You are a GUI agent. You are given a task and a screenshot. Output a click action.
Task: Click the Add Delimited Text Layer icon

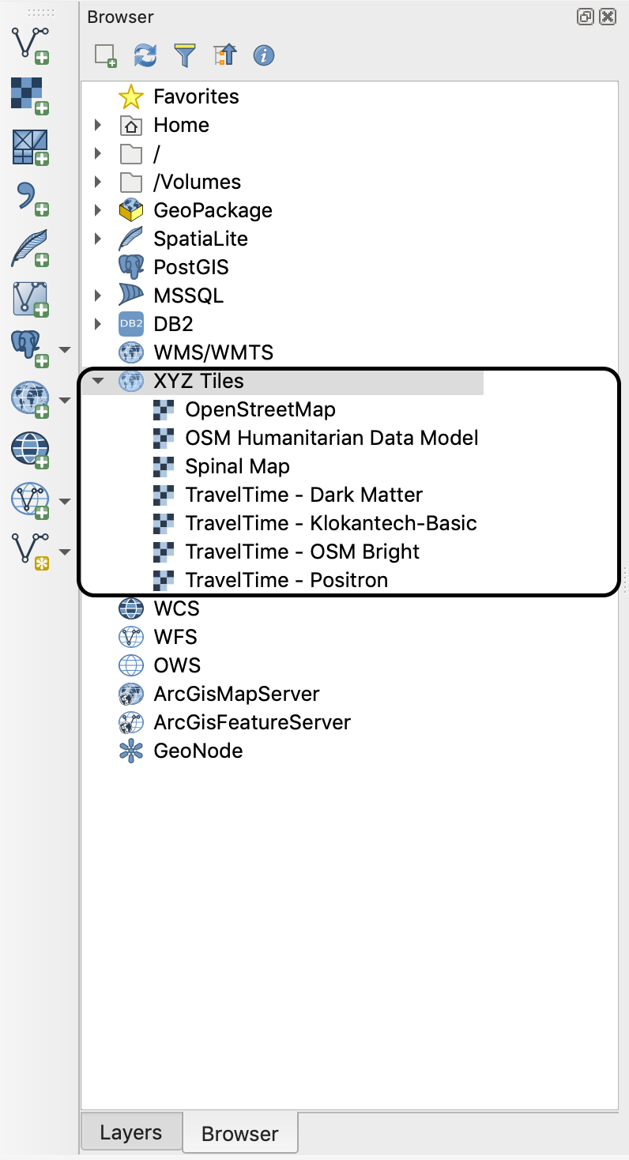(x=31, y=198)
